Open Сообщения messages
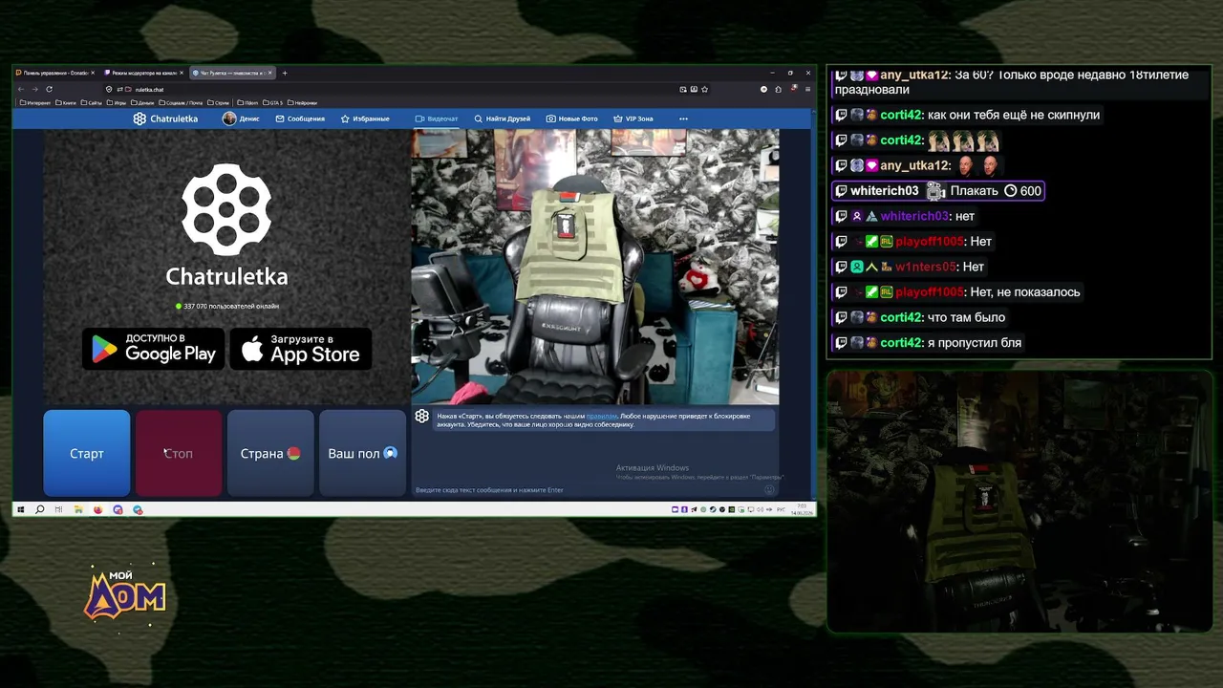1223x688 pixels. coord(300,118)
